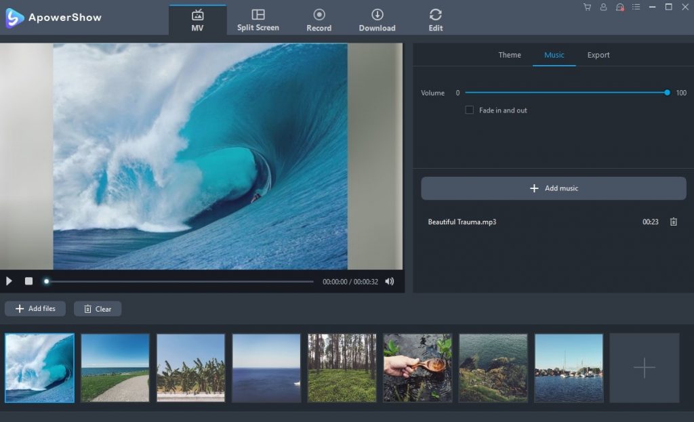Click the Clear button

pyautogui.click(x=97, y=308)
